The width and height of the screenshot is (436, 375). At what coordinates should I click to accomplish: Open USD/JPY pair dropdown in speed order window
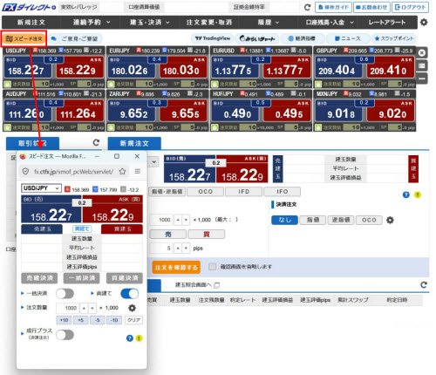tap(41, 188)
